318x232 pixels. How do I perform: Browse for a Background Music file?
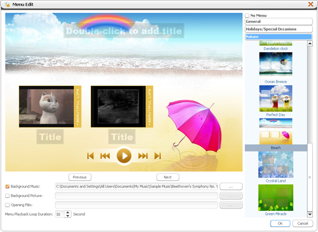(231, 187)
